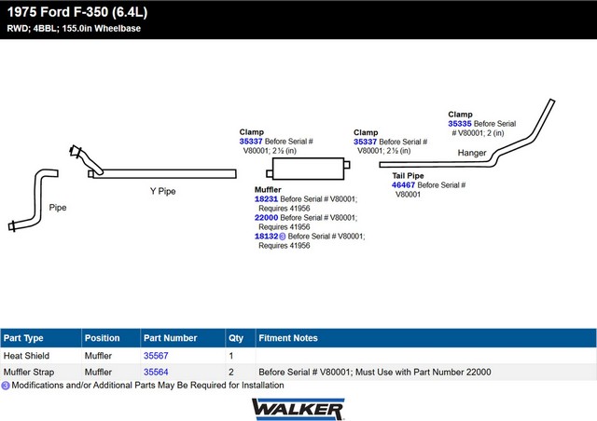Open part 35337 link above the muffler's left clamp
Image resolution: width=597 pixels, height=421 pixels.
coord(251,142)
